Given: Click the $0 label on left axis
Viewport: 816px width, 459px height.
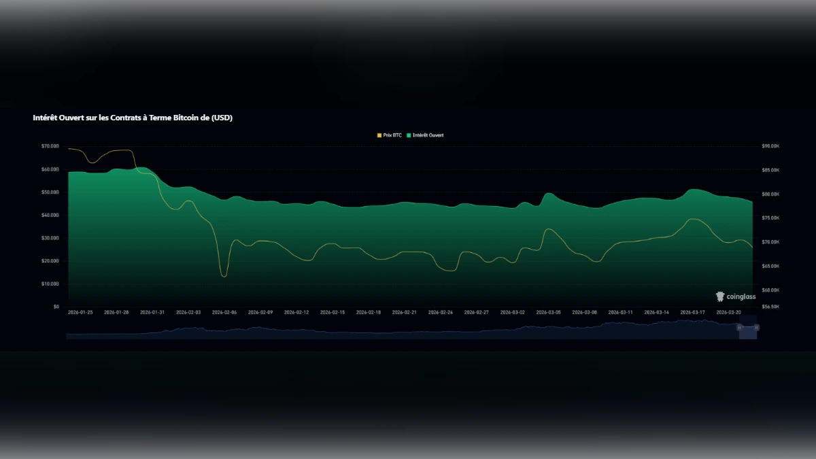Looking at the screenshot, I should tap(56, 306).
